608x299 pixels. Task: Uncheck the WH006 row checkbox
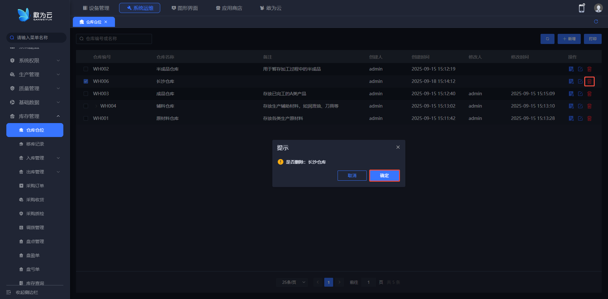(x=86, y=81)
